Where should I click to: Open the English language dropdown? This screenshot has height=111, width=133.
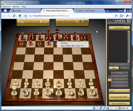[119, 91]
